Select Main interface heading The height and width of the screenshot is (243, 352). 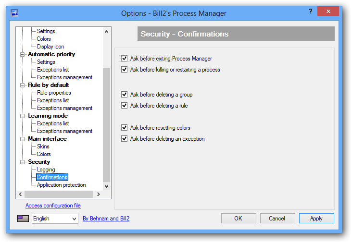(x=48, y=139)
